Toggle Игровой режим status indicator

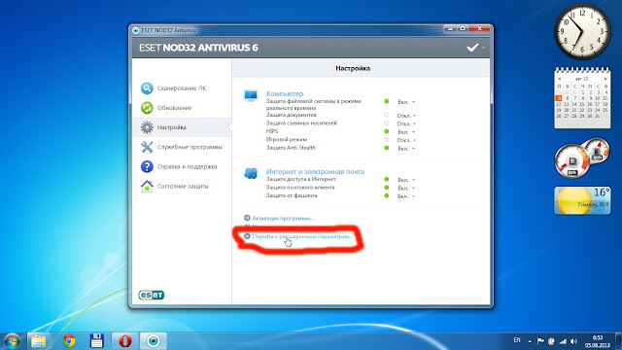[387, 140]
